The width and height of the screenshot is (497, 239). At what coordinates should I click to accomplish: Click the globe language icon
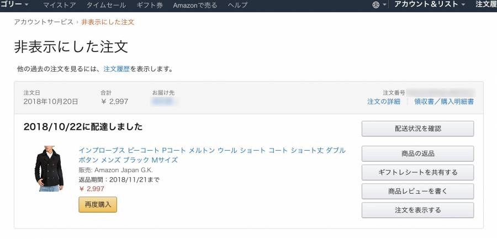(x=376, y=5)
